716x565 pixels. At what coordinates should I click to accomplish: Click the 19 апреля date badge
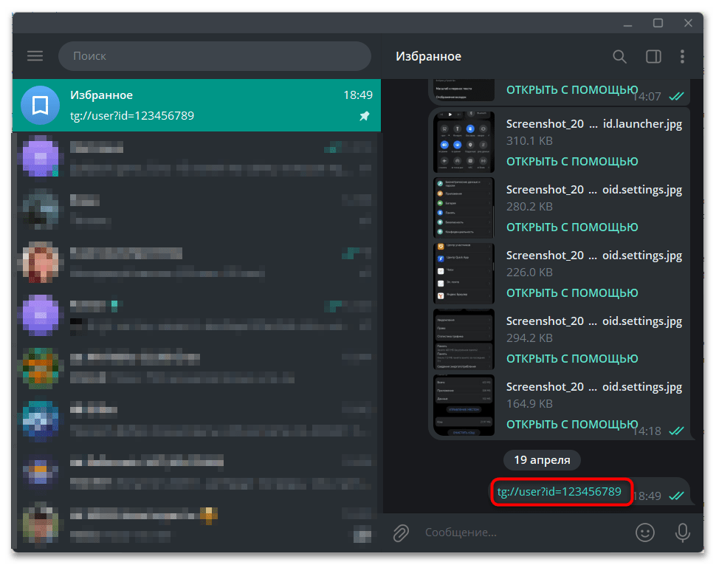(x=542, y=460)
